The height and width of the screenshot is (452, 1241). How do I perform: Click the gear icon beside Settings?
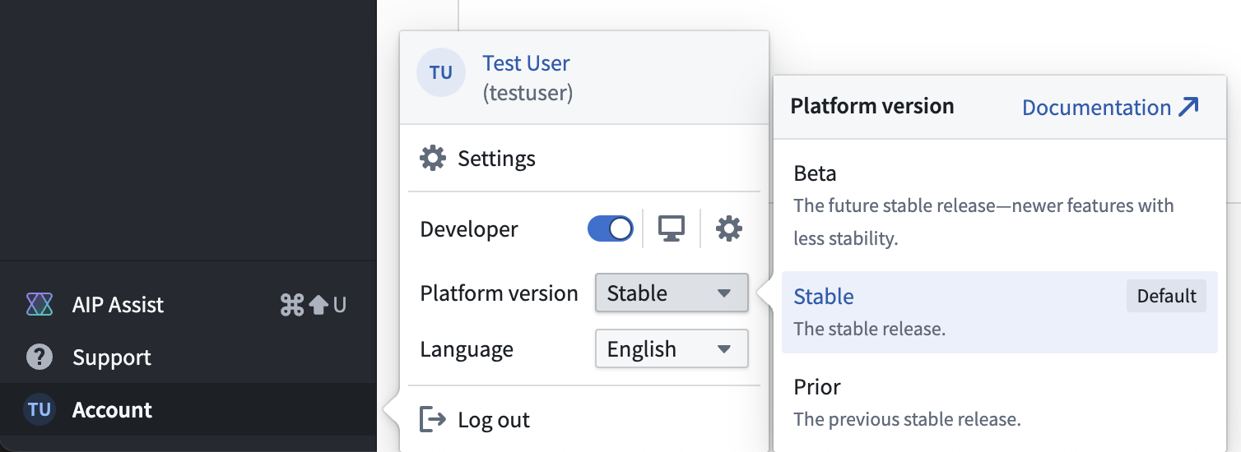coord(433,158)
